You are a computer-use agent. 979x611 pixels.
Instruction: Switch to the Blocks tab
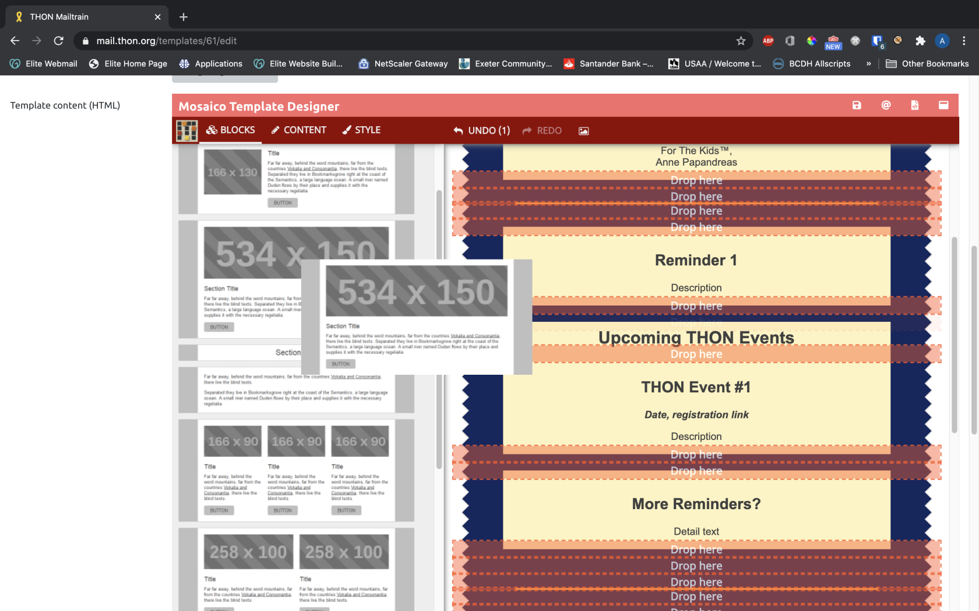[231, 130]
